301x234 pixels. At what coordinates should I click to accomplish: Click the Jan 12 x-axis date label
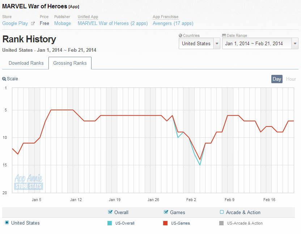click(x=76, y=200)
